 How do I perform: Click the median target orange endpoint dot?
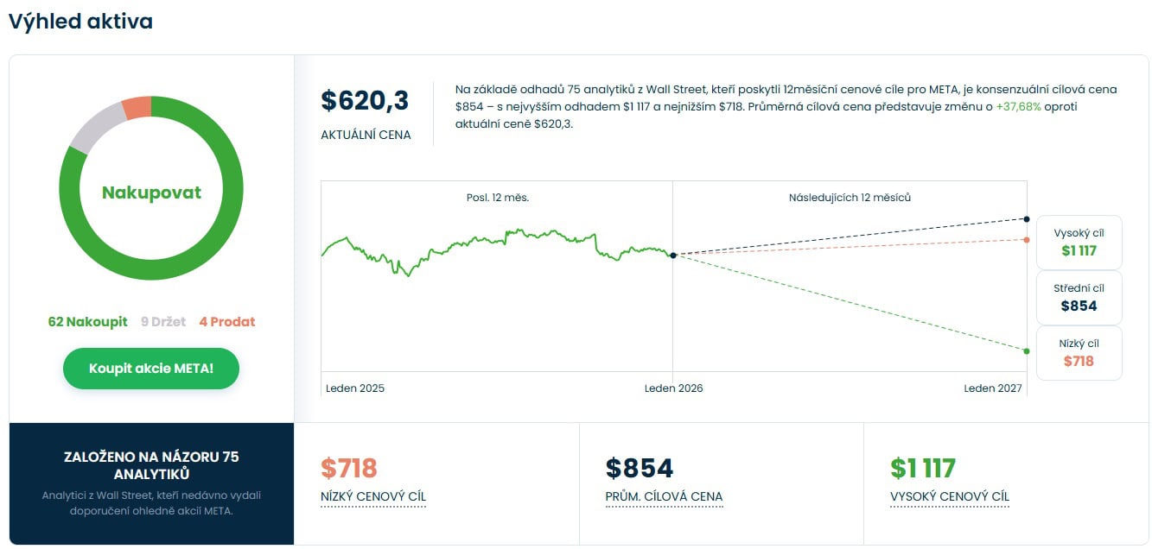[x=1027, y=240]
